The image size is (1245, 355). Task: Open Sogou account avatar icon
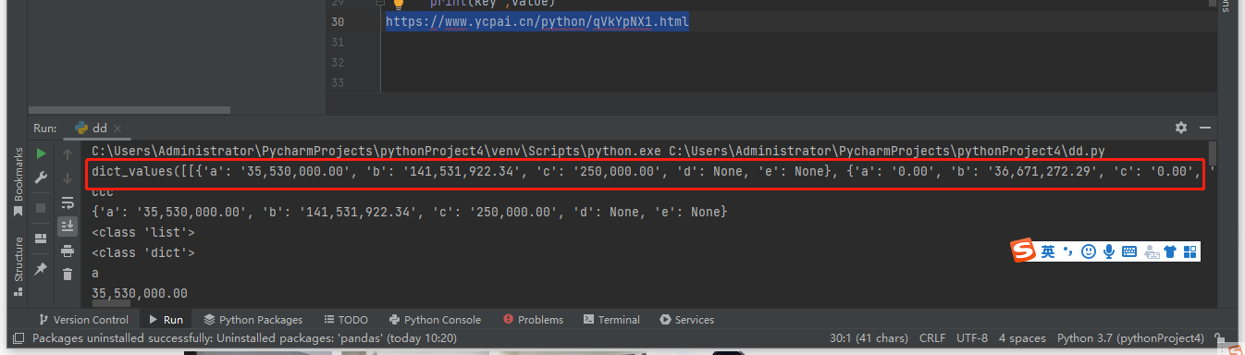coord(1151,251)
